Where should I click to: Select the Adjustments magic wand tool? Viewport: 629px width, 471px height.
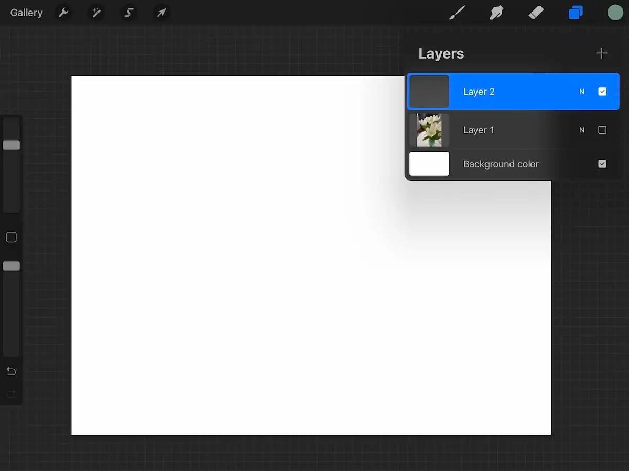tap(96, 13)
